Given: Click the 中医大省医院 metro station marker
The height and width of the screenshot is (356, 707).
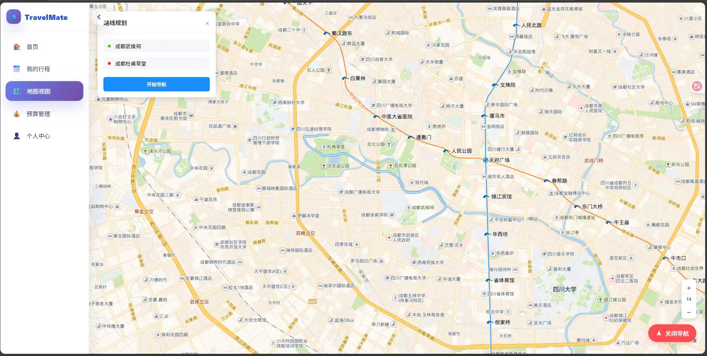Looking at the screenshot, I should click(376, 116).
